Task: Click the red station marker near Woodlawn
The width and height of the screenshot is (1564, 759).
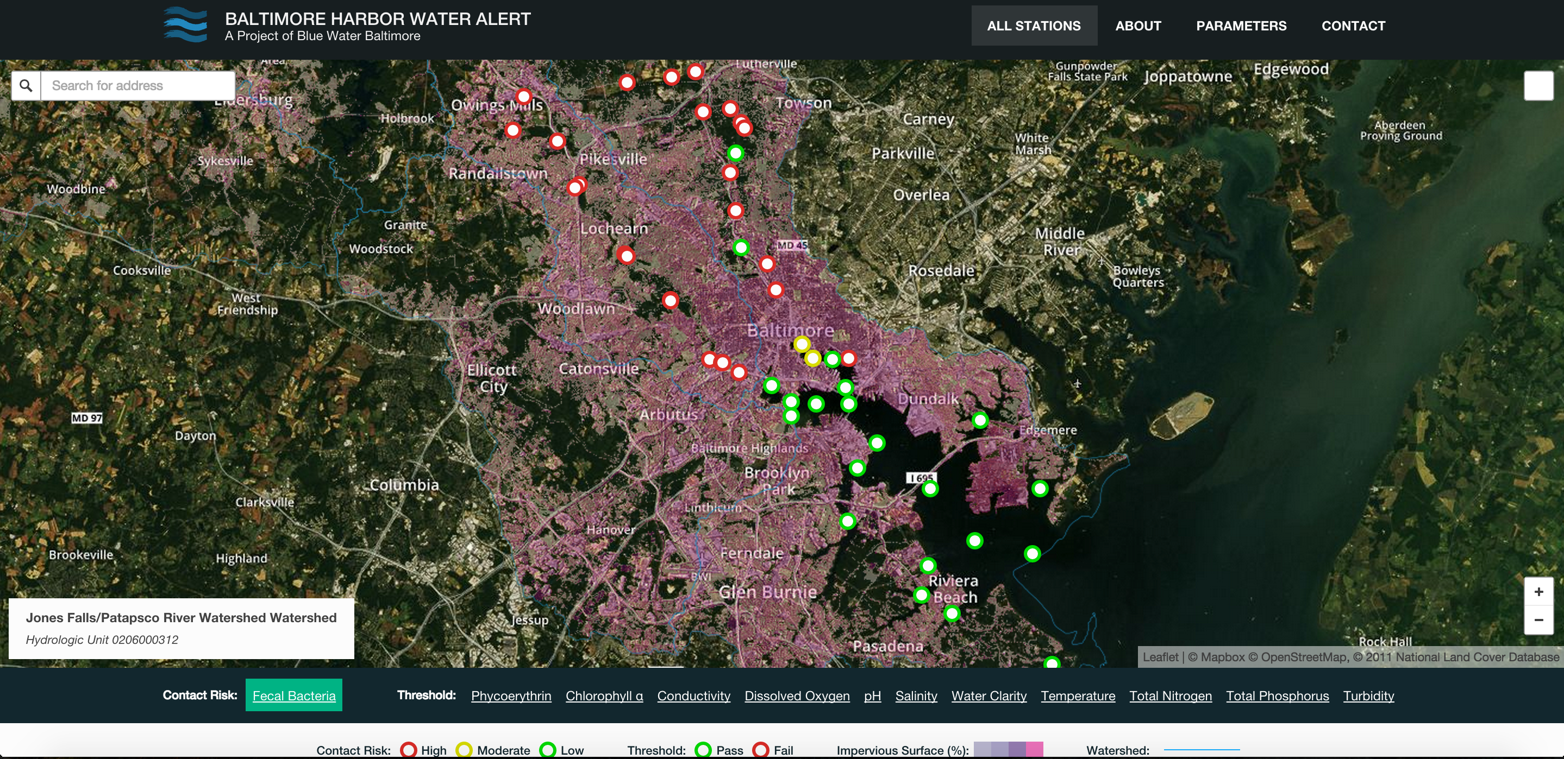Action: (670, 300)
